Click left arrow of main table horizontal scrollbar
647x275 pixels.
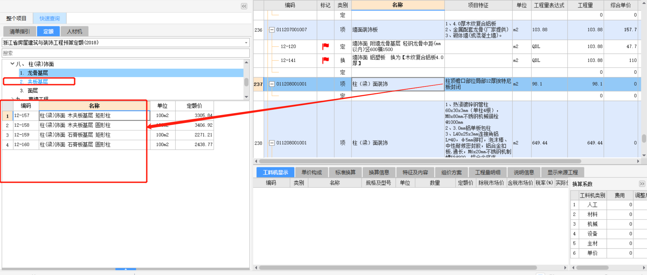click(256, 161)
